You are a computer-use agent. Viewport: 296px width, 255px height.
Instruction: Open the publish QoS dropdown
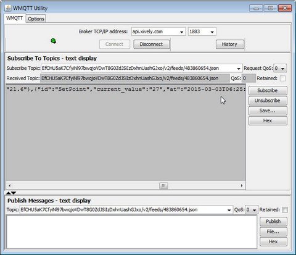[x=254, y=210]
